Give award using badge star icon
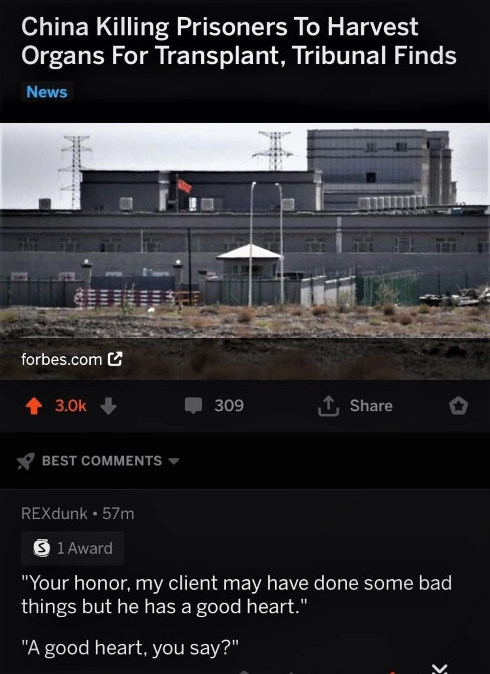The image size is (490, 674). click(x=458, y=406)
